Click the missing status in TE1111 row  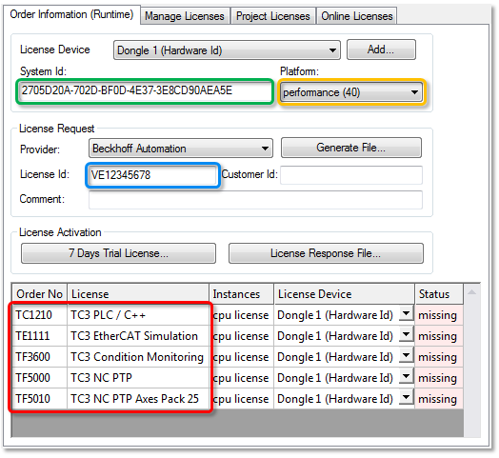[439, 336]
